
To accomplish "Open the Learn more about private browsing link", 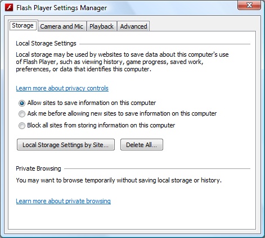I will 63,201.
